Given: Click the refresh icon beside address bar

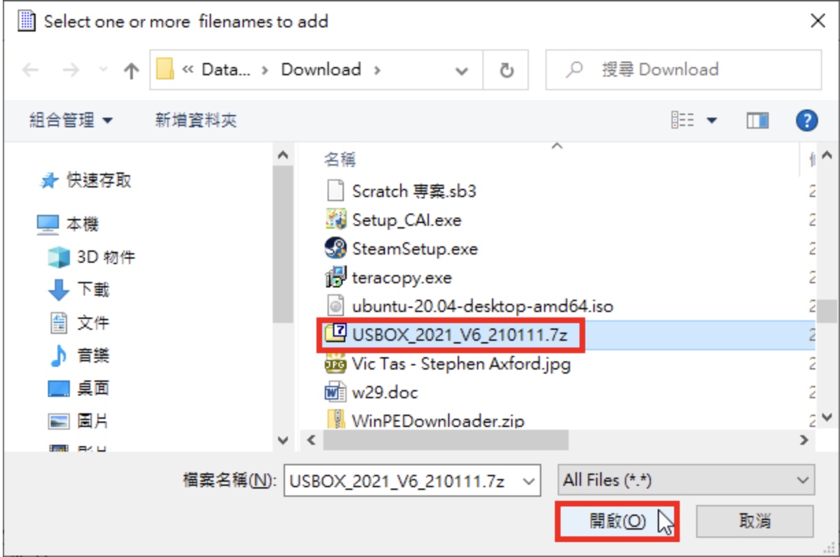Looking at the screenshot, I should point(506,70).
